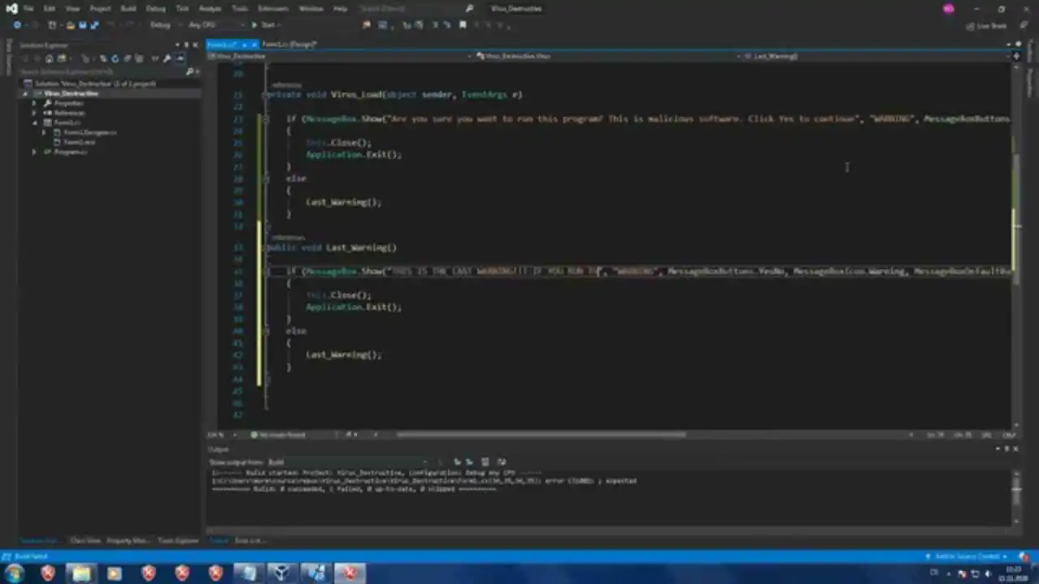Click the Show All Files icon
The image size is (1039, 584).
[x=139, y=58]
